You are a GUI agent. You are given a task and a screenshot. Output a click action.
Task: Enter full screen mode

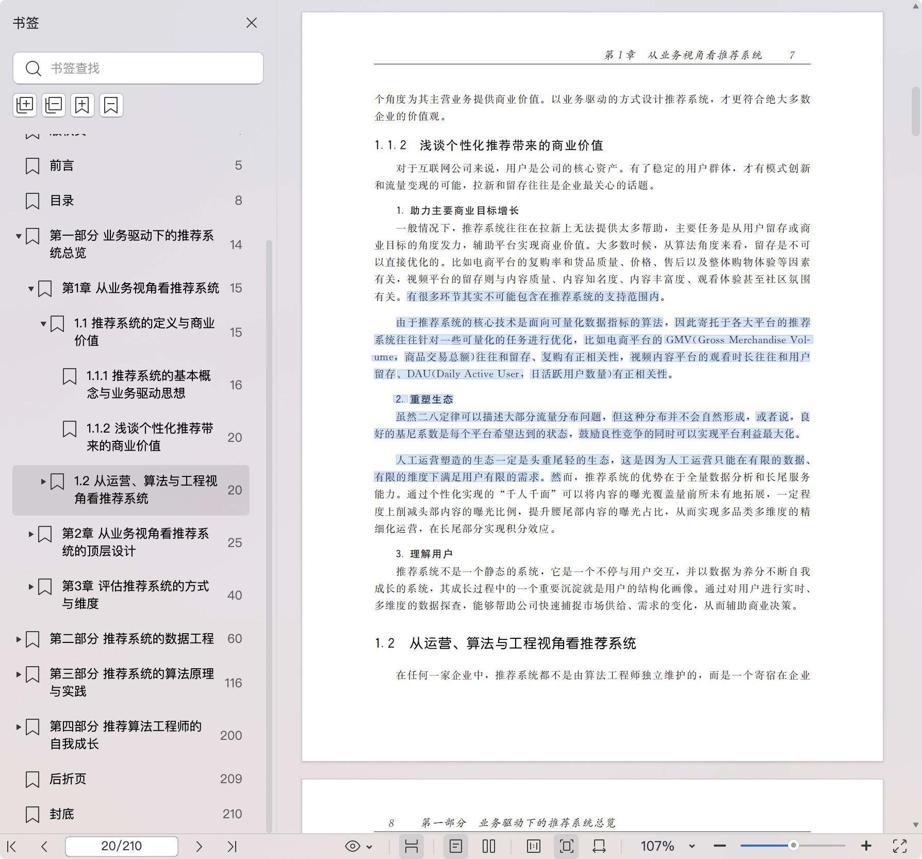[900, 846]
